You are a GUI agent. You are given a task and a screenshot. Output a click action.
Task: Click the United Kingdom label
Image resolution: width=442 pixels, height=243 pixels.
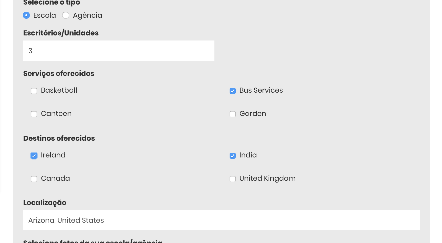268,178
